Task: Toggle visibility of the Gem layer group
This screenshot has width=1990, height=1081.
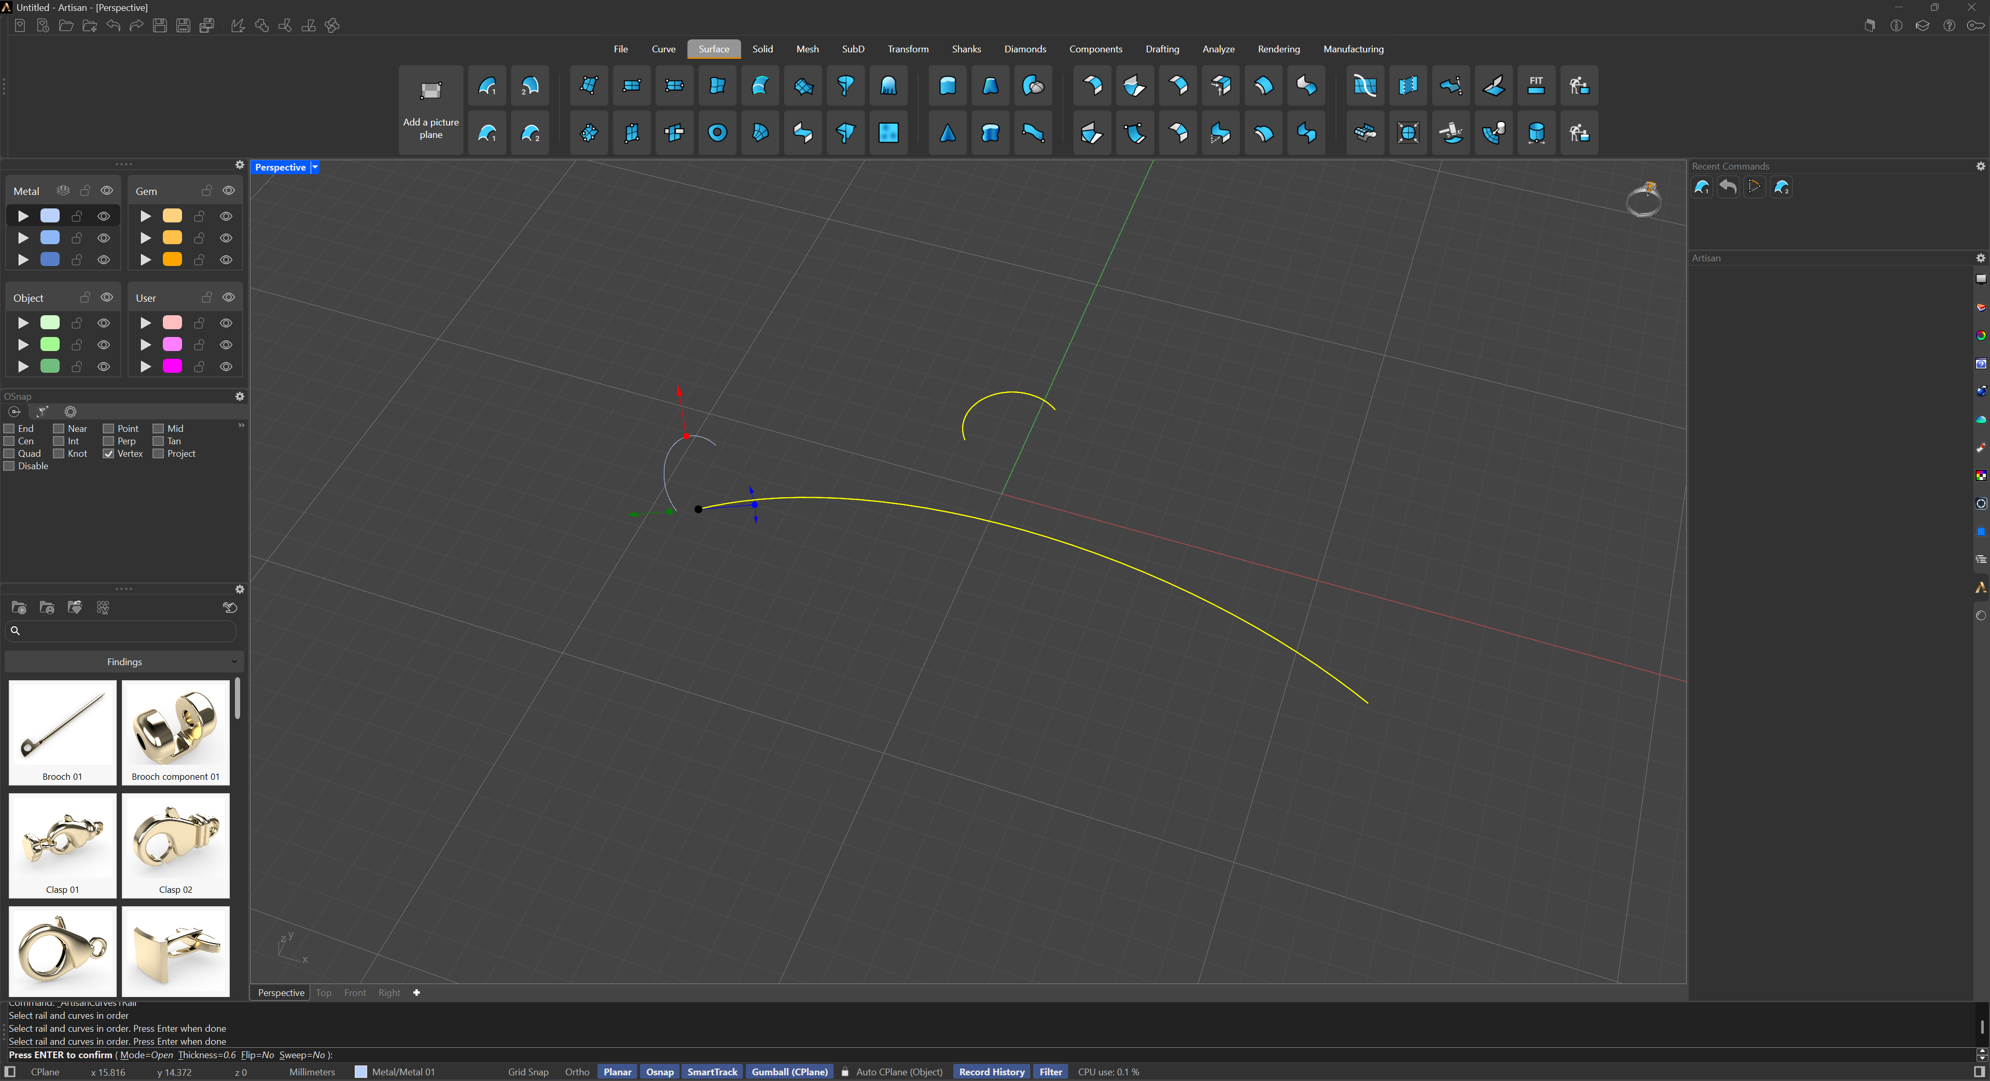Action: 229,191
